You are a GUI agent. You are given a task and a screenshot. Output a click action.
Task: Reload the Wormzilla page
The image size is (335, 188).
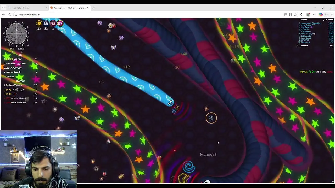point(10,15)
